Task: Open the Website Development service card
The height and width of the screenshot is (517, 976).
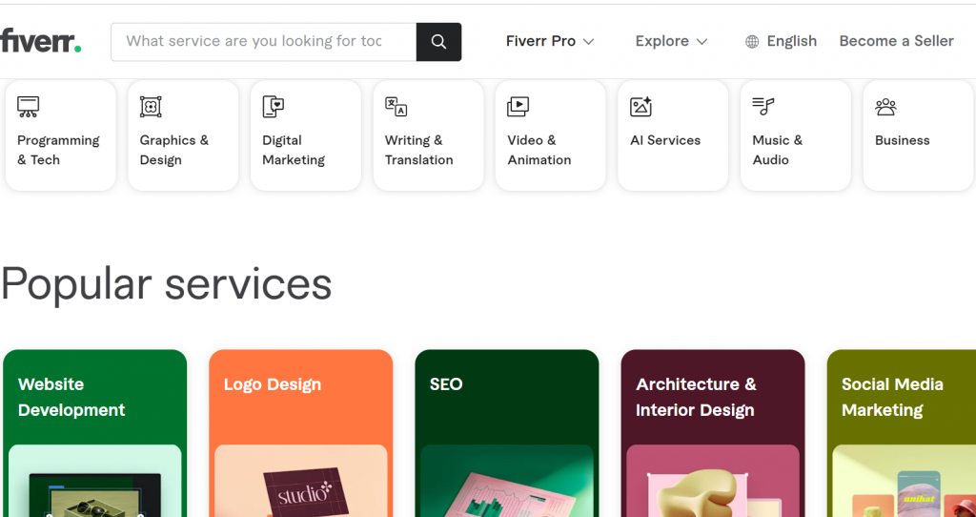Action: point(94,433)
